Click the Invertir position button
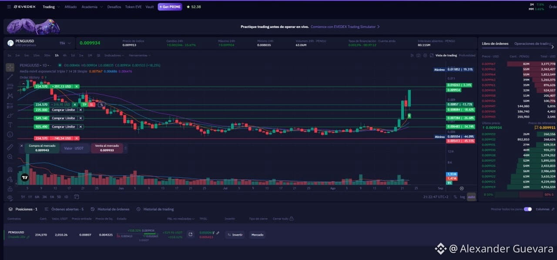Viewport: 557px width, 260px height. click(x=235, y=235)
